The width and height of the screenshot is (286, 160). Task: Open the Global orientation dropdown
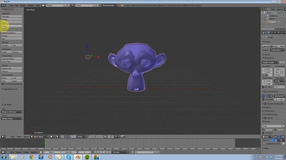click(x=81, y=136)
